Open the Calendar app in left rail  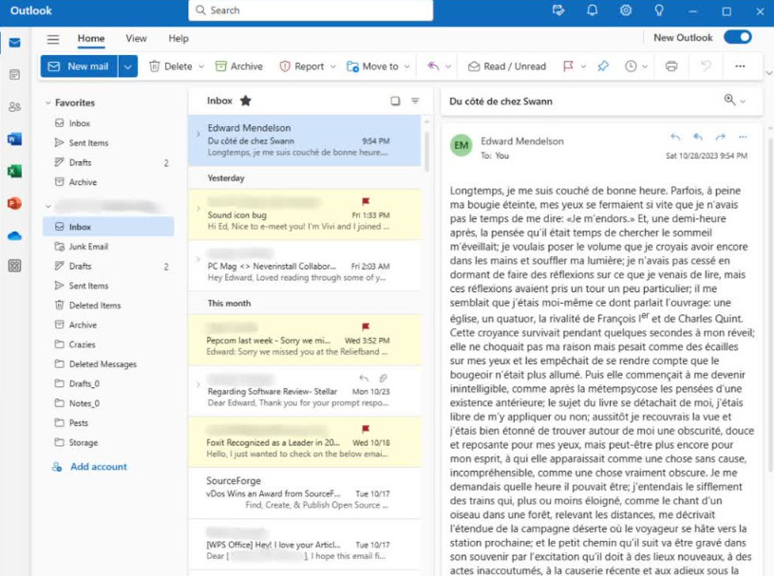click(15, 75)
